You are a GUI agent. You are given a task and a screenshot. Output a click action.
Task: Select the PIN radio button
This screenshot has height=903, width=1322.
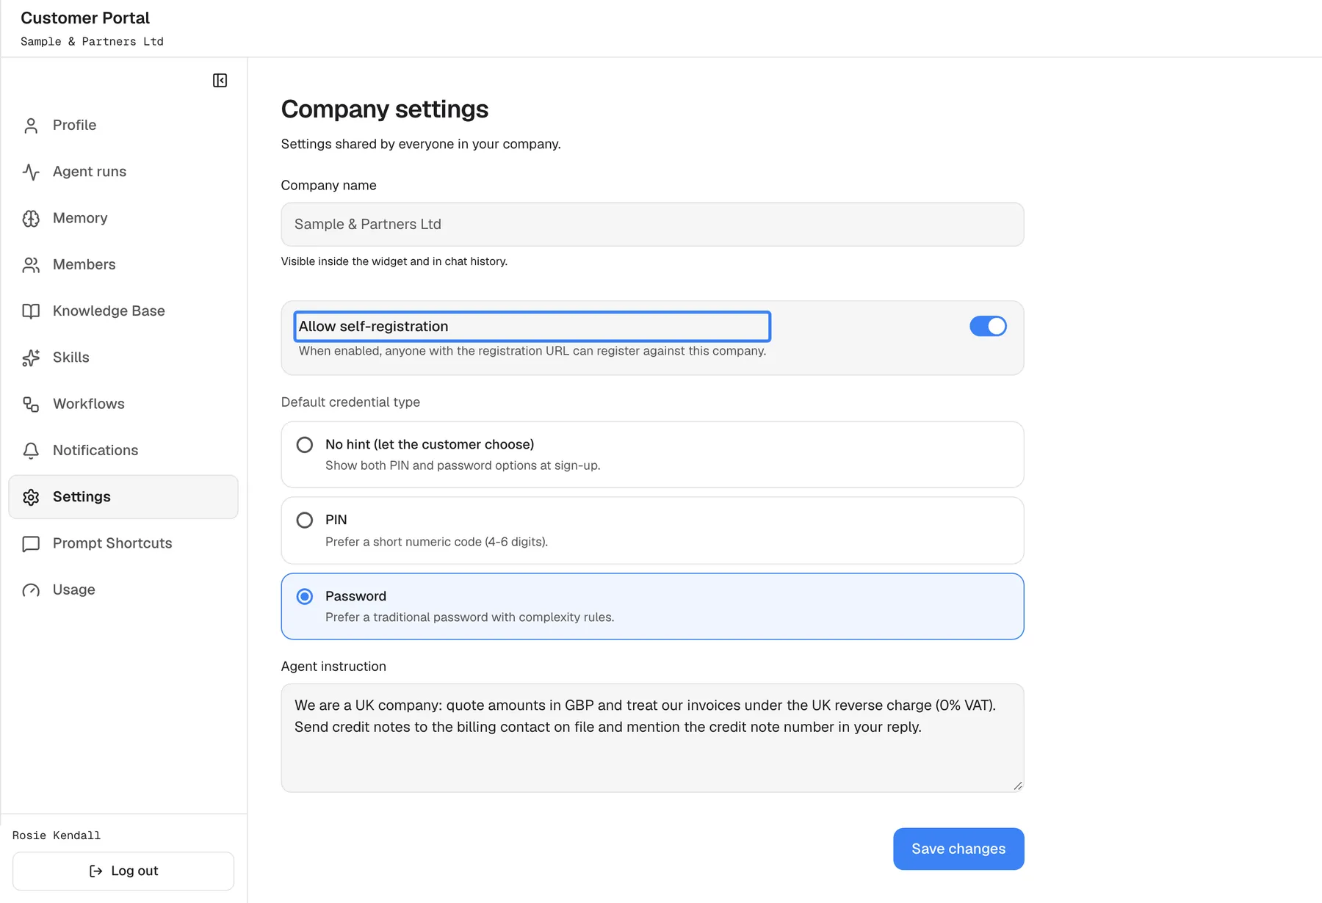(x=304, y=521)
